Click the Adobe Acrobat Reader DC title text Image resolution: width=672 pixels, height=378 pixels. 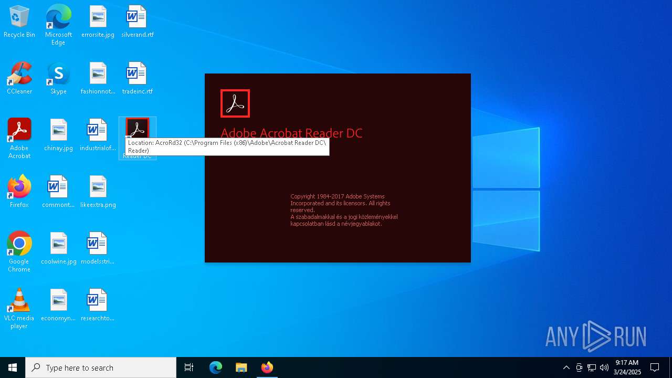point(291,133)
